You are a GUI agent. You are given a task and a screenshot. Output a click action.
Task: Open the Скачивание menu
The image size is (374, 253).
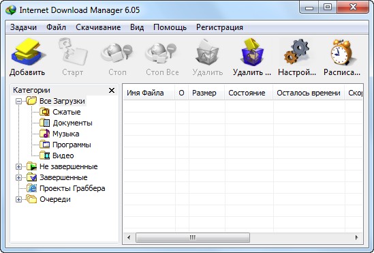(x=98, y=27)
